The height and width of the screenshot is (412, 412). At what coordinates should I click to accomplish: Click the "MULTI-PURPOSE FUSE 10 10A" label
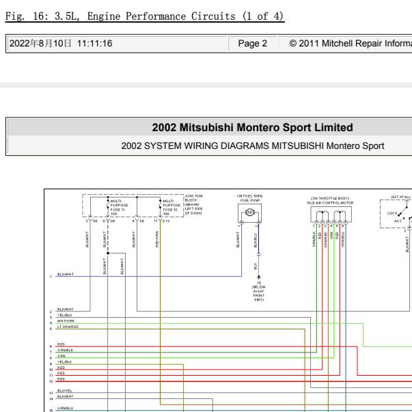click(x=171, y=207)
